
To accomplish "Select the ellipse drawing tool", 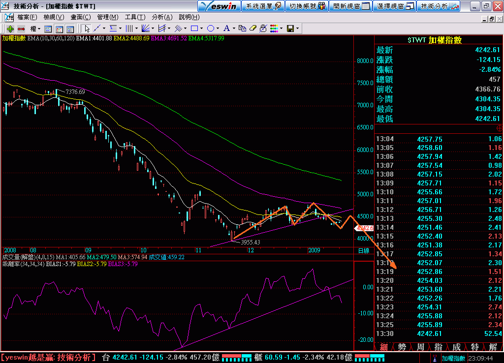I will tap(211, 29).
